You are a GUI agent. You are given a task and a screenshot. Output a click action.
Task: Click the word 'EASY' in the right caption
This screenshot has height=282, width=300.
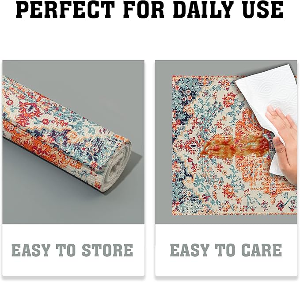pyautogui.click(x=189, y=250)
